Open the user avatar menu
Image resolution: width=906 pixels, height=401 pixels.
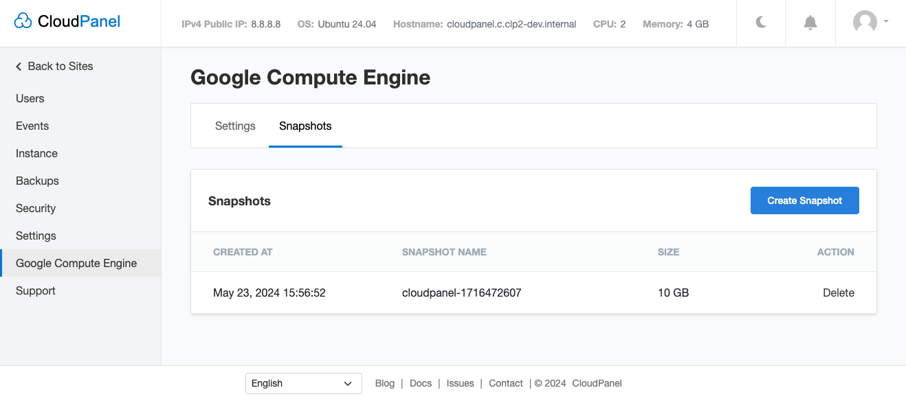(865, 23)
